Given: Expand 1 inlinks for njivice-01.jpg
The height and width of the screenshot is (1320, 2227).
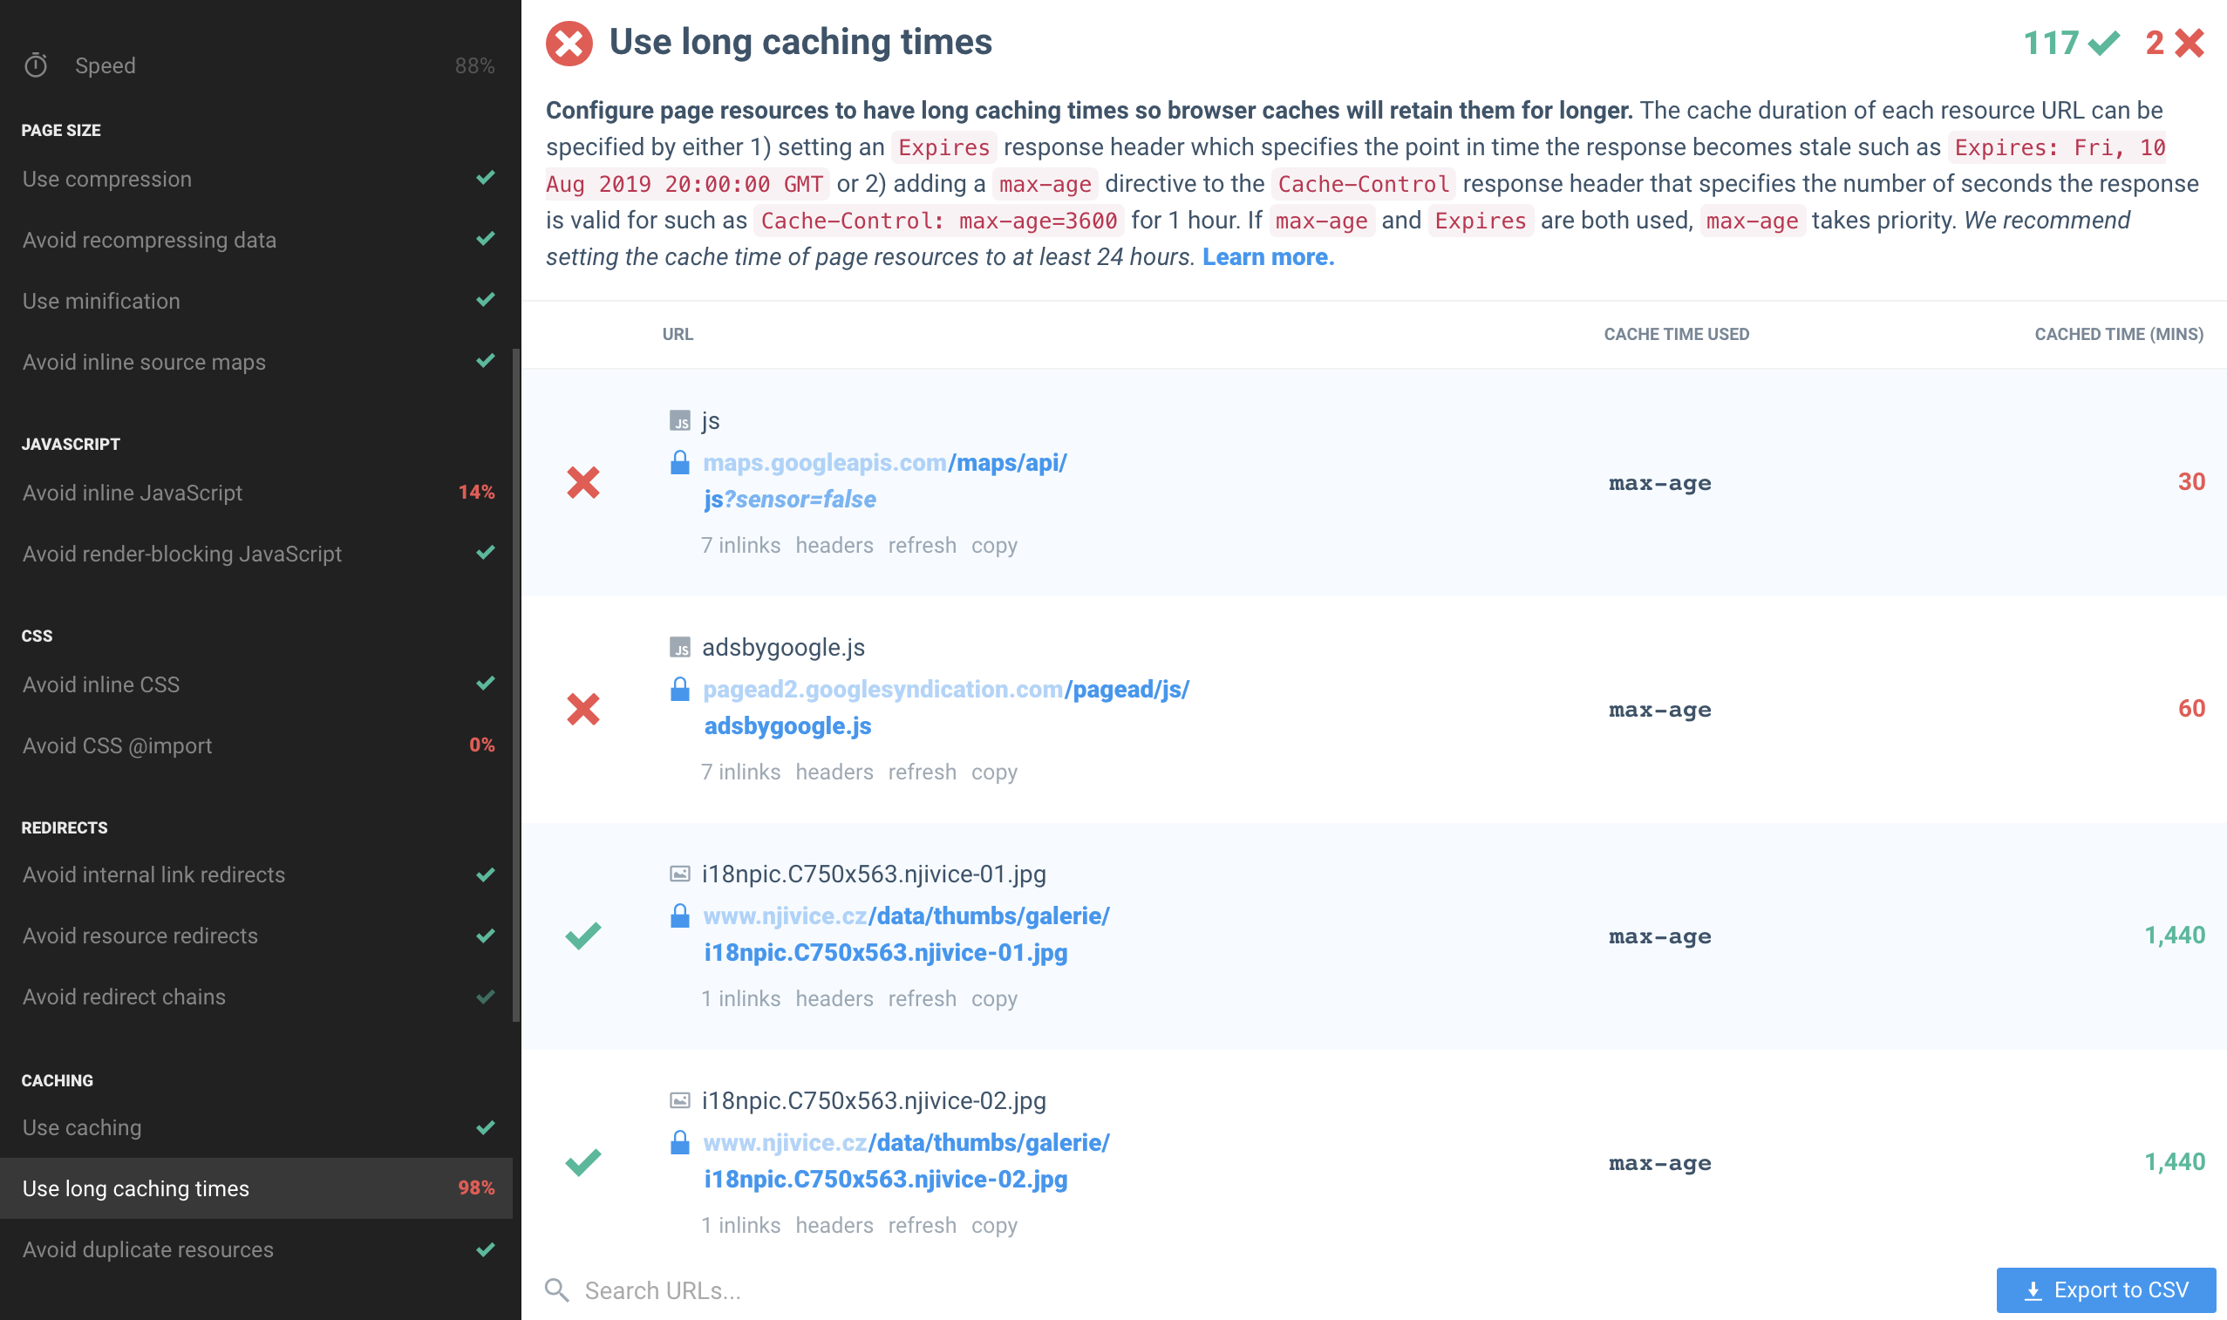Looking at the screenshot, I should click(x=740, y=999).
